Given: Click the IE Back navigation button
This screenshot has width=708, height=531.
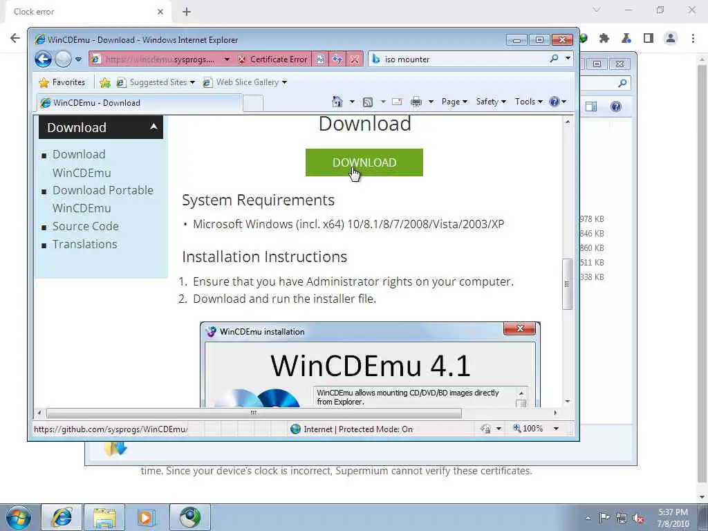Looking at the screenshot, I should tap(44, 59).
